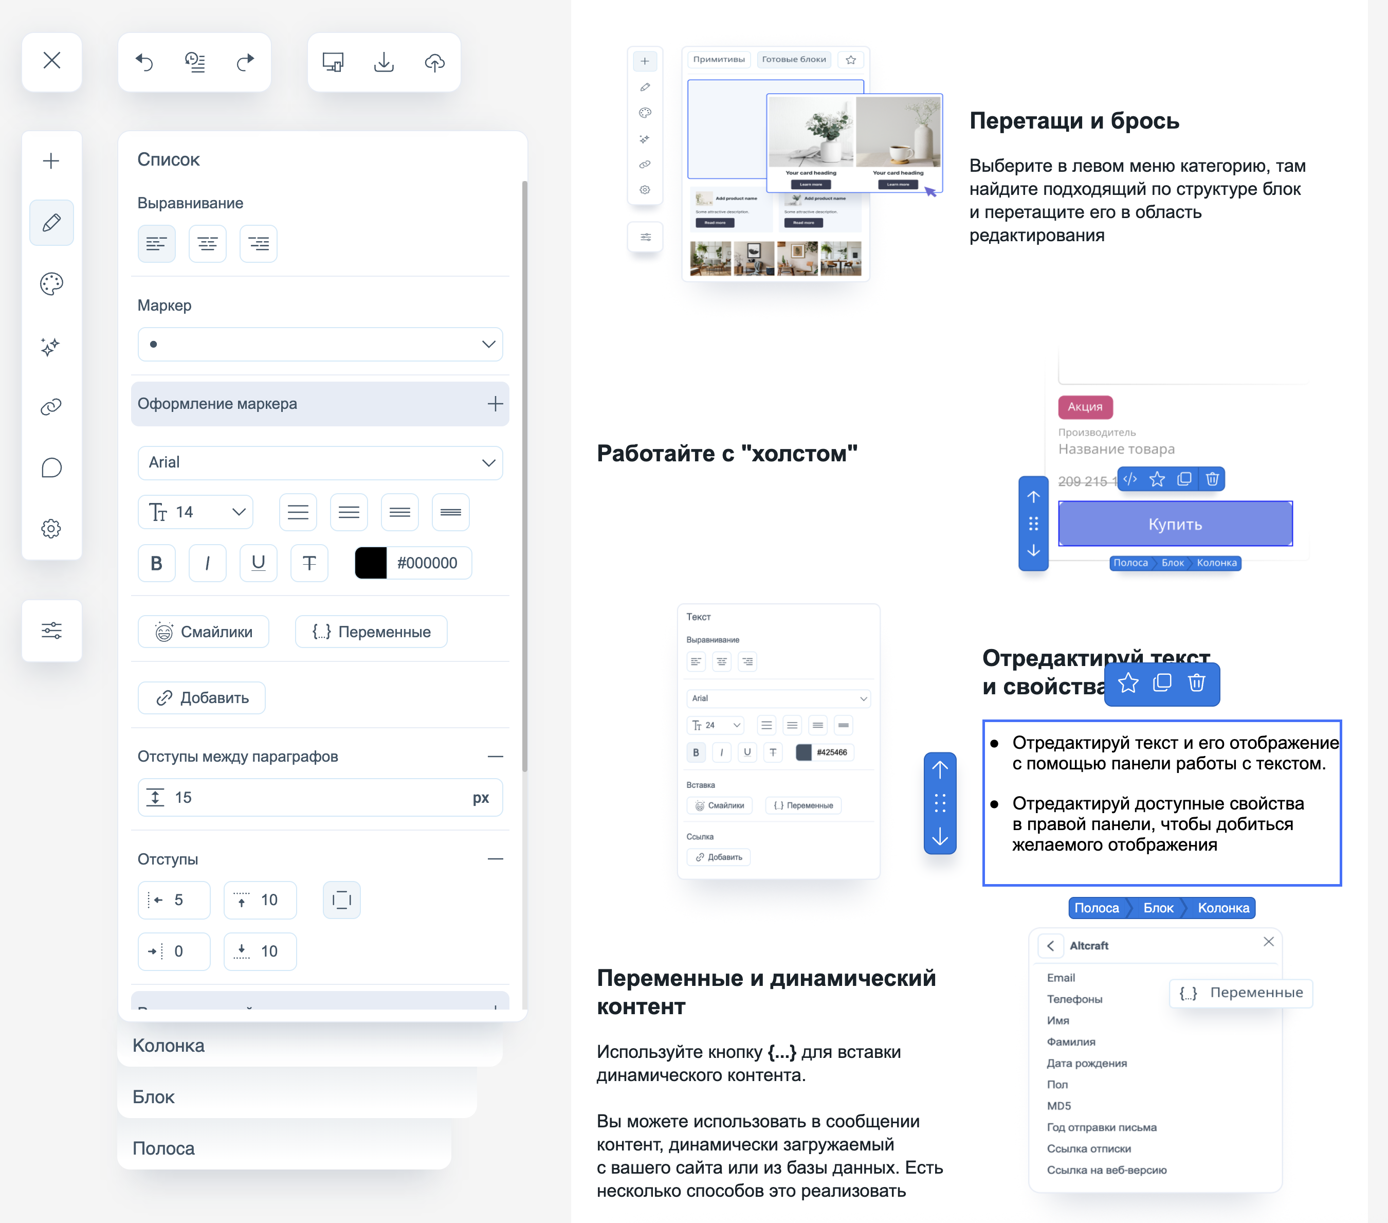
Task: Click paragraph spacing input with 15
Action: 319,797
